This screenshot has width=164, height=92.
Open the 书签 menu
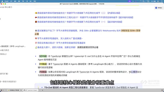click(23, 1)
